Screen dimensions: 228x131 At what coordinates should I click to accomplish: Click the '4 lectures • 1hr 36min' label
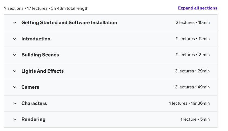tap(189, 103)
